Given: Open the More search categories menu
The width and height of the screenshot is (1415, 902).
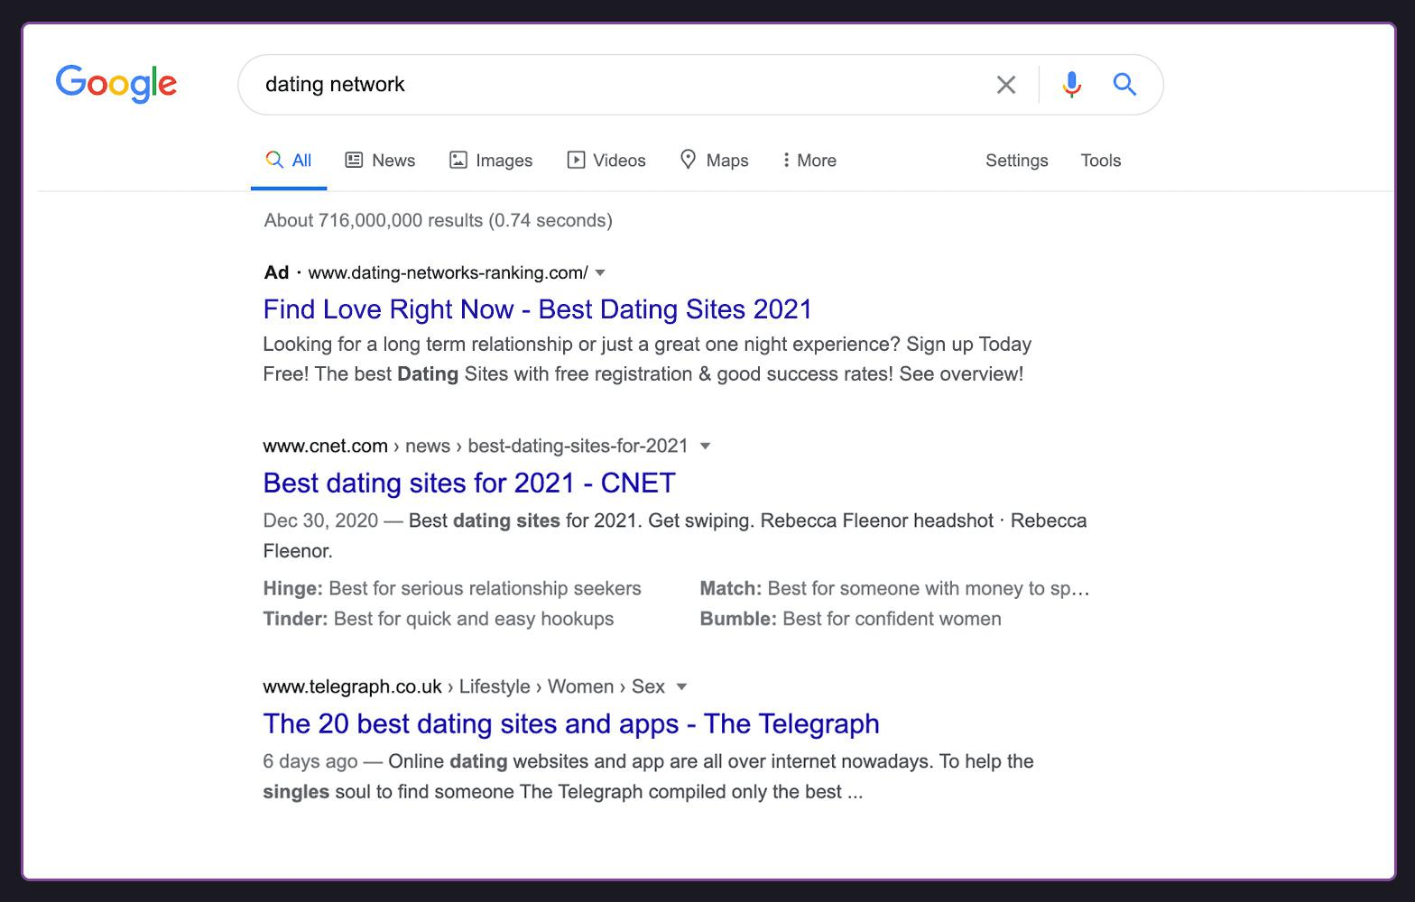Looking at the screenshot, I should coord(809,161).
